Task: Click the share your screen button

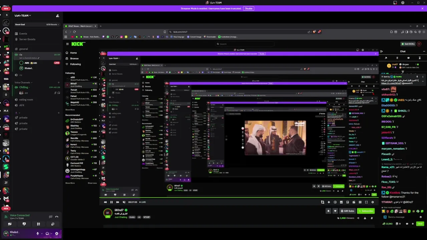Action: (24, 224)
